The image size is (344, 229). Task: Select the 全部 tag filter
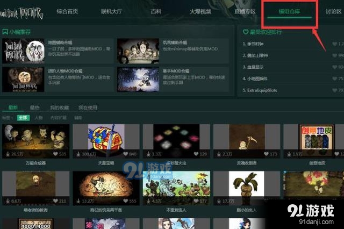[x=23, y=118]
